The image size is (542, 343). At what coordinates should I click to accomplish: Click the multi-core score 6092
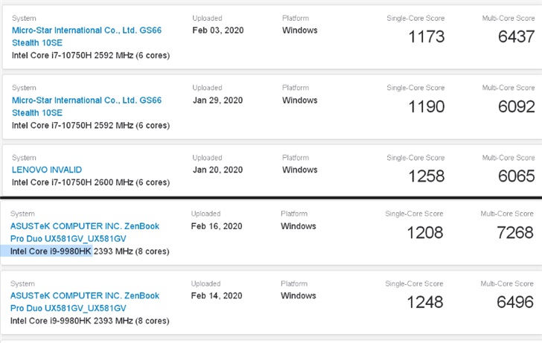pyautogui.click(x=516, y=106)
